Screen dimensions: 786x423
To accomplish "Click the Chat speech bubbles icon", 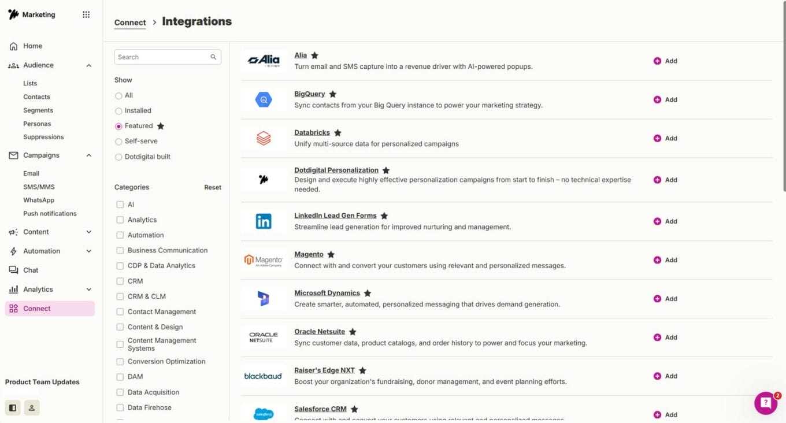I will click(13, 270).
